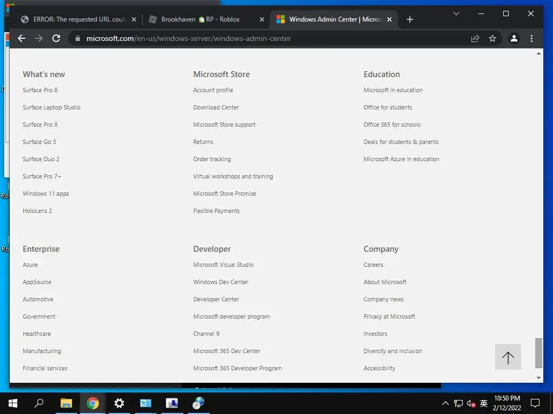Viewport: 553px width, 414px height.
Task: Open the Microsoft Store Promise link
Action: pos(224,194)
